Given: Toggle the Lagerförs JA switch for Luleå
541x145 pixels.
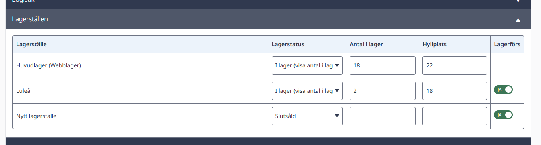Looking at the screenshot, I should click(x=503, y=90).
